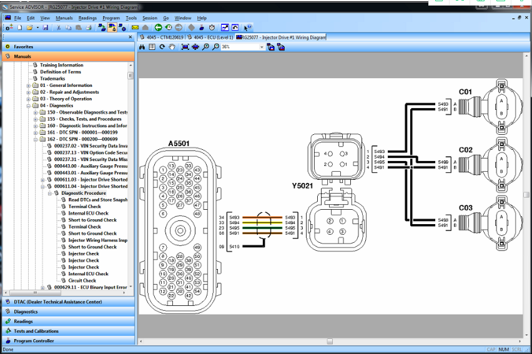Viewport: 532px width, 354px height.
Task: Select Read DTCs and Store Snapshot item
Action: point(97,200)
